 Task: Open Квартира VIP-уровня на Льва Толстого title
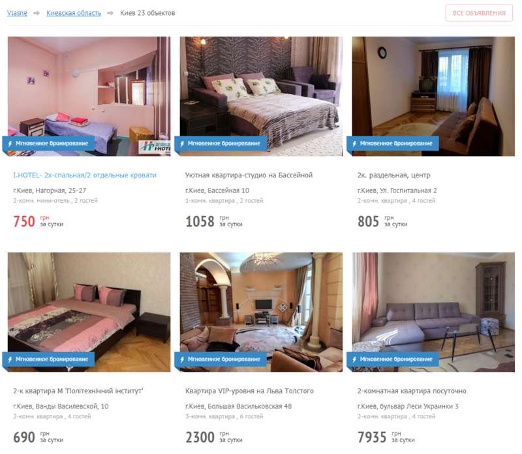tap(249, 391)
